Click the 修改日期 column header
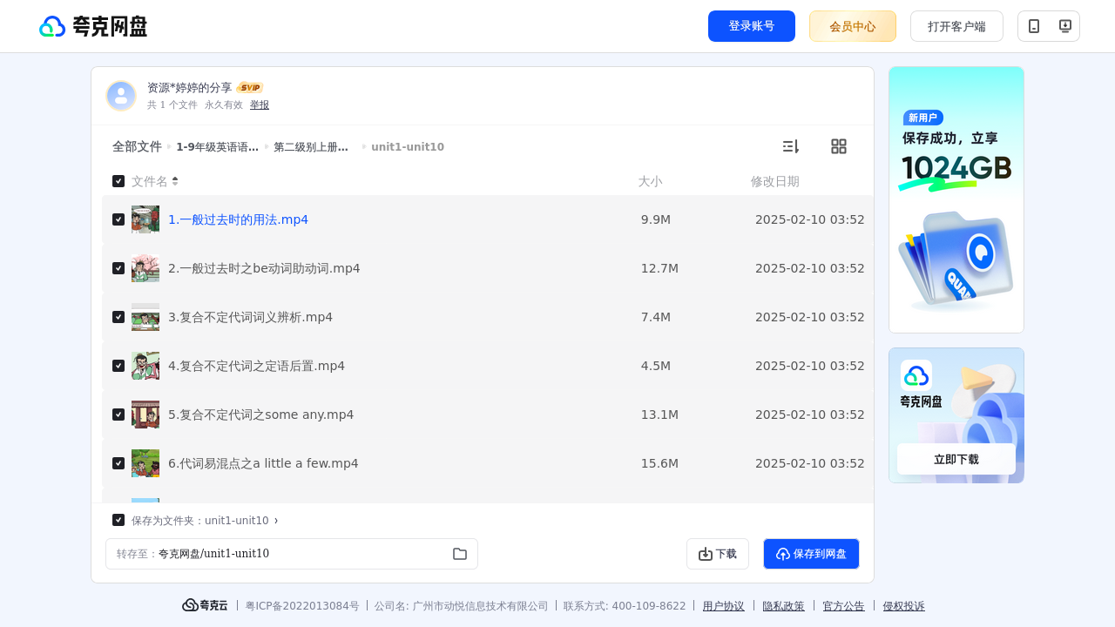Screen dimensions: 1115x627 775,181
